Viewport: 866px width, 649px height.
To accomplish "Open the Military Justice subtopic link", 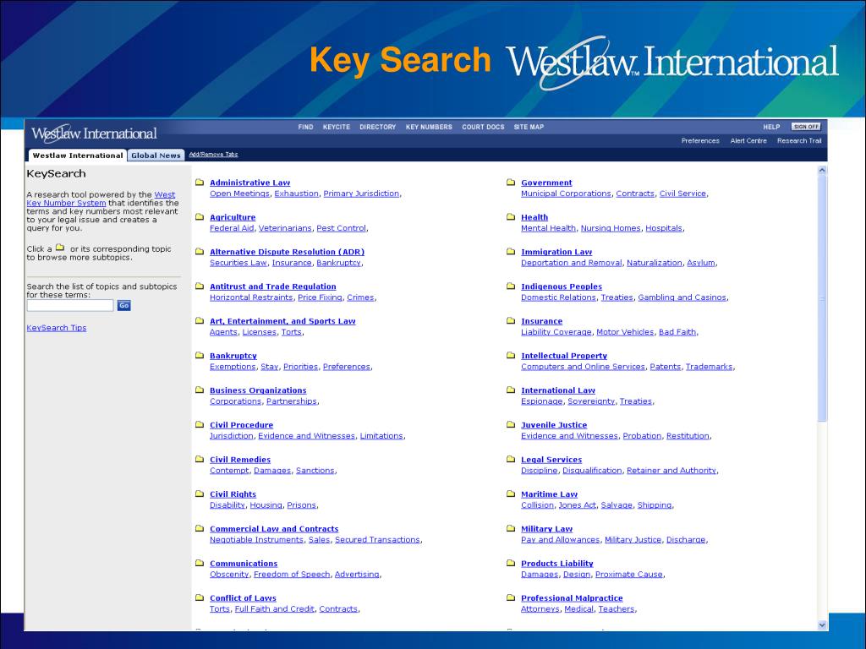I will tap(633, 540).
